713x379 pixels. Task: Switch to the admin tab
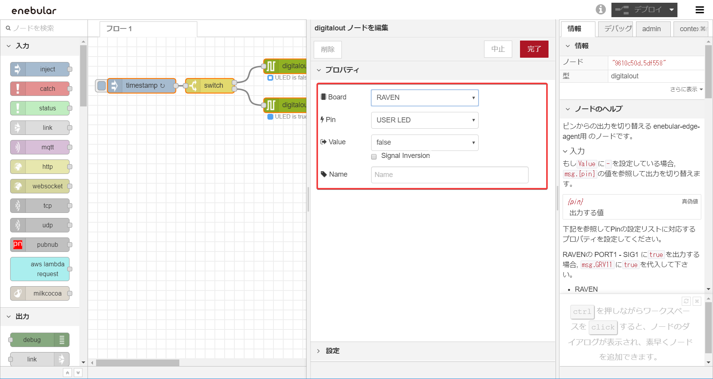click(x=651, y=29)
